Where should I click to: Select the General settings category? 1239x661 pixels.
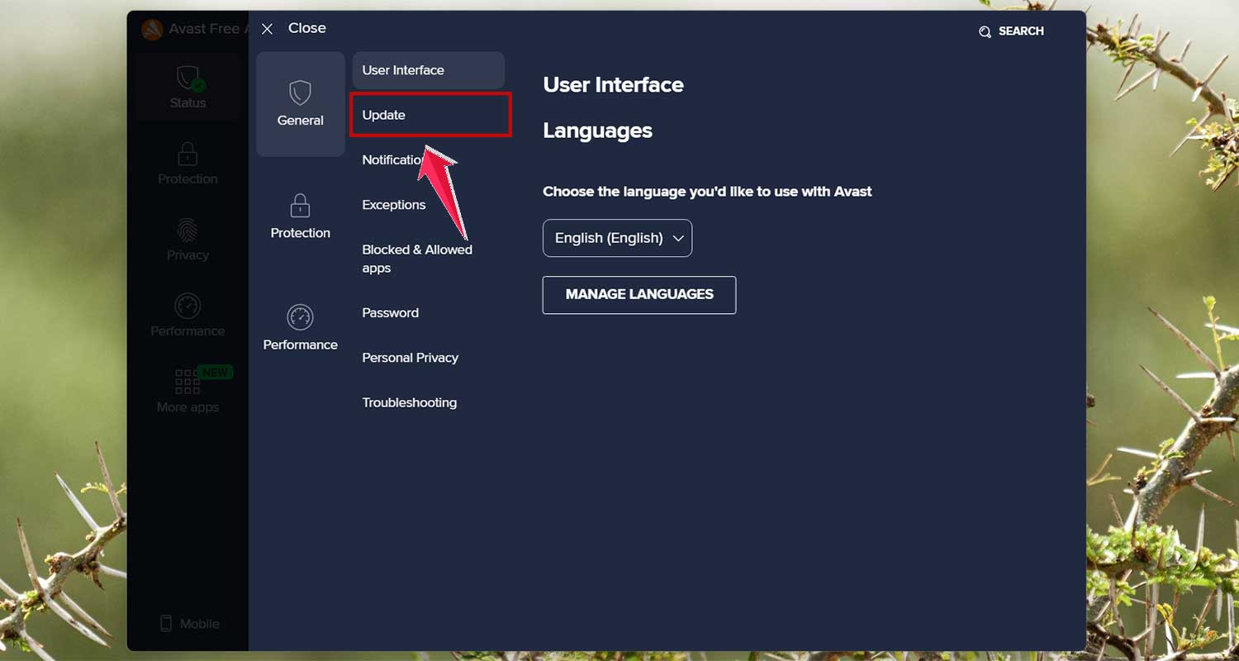click(300, 103)
